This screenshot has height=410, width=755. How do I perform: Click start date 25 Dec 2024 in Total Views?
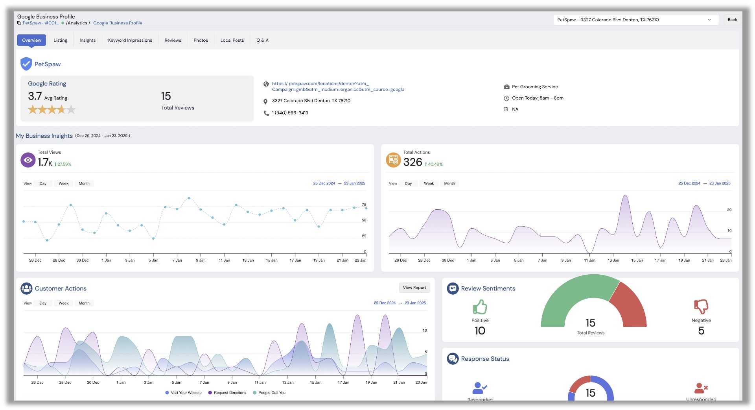point(324,183)
